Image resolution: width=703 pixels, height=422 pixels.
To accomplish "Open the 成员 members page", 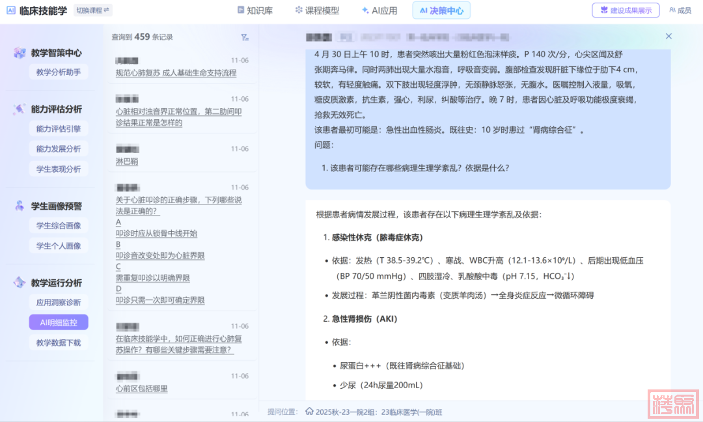I will tap(680, 10).
